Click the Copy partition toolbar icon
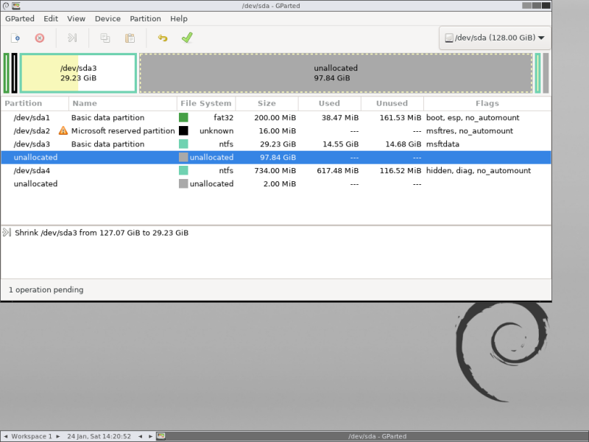Viewport: 589px width, 442px height. tap(105, 38)
